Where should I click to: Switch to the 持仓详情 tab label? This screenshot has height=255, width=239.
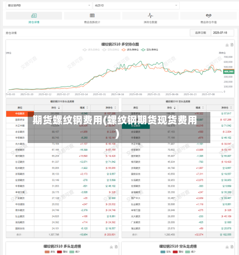[34, 22]
